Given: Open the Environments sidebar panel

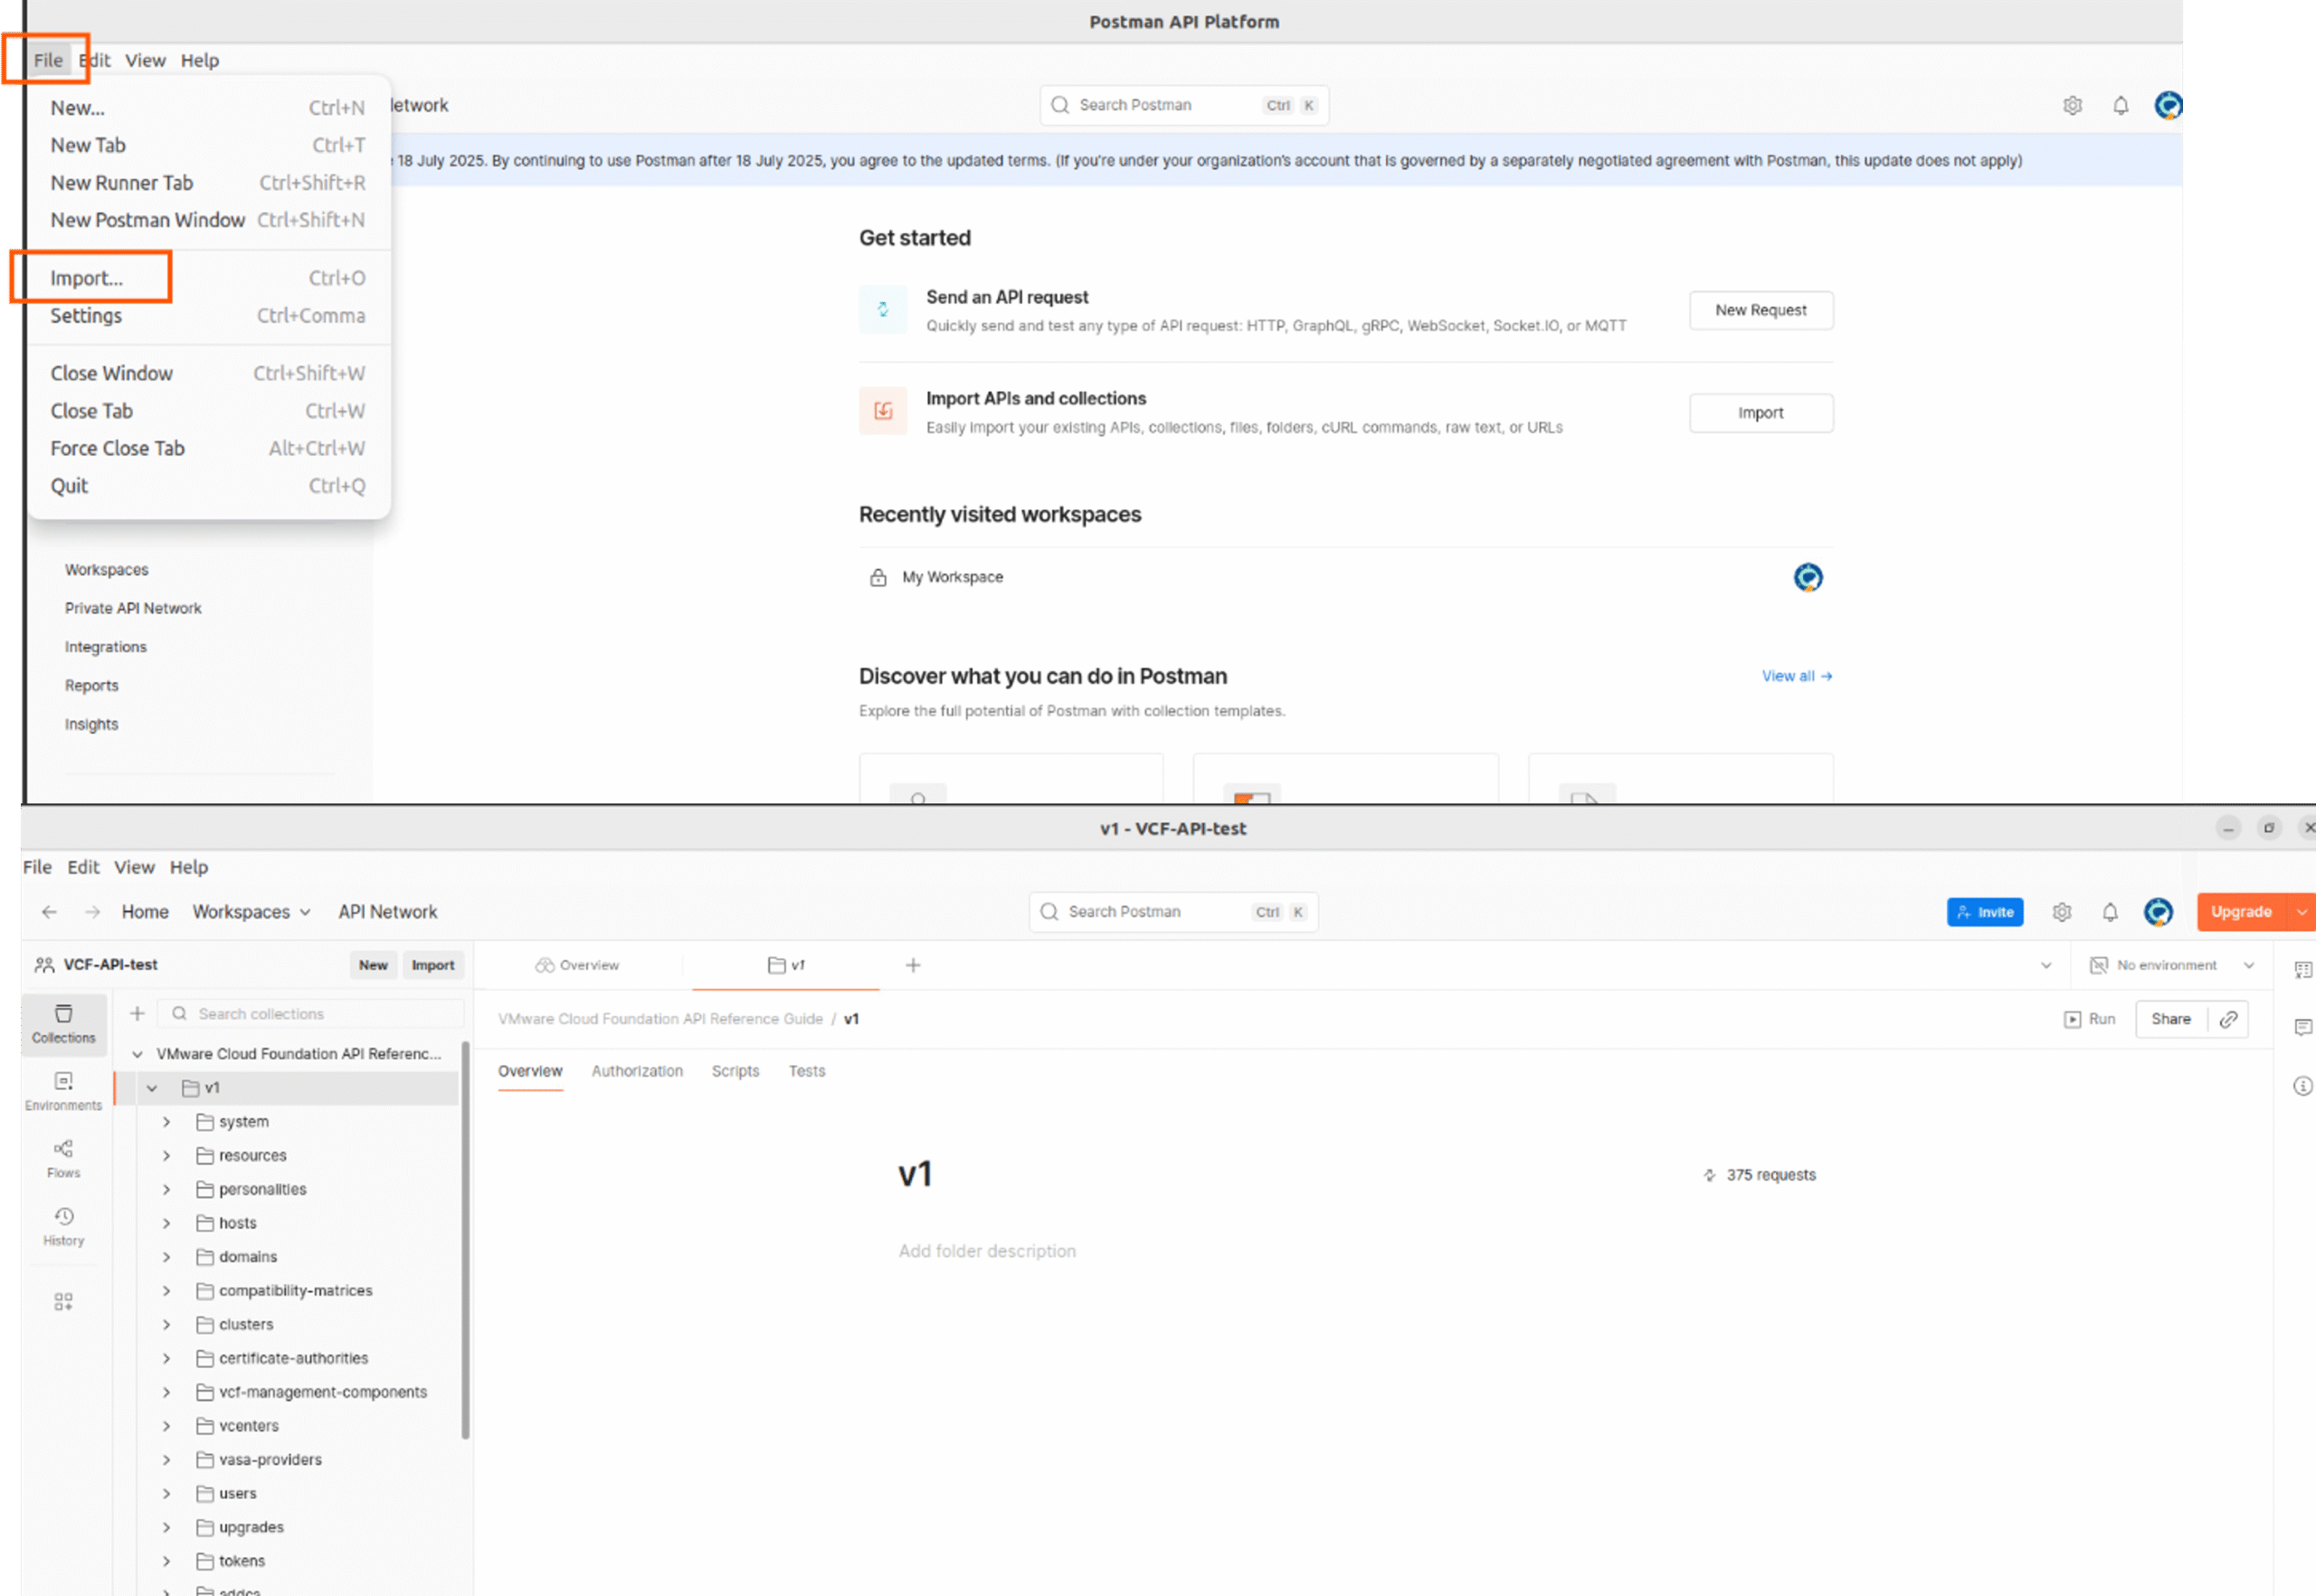Looking at the screenshot, I should 63,1090.
